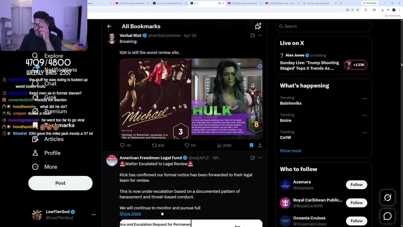403x227 pixels.
Task: Open Alex Jones live broadcast
Action: click(x=309, y=66)
